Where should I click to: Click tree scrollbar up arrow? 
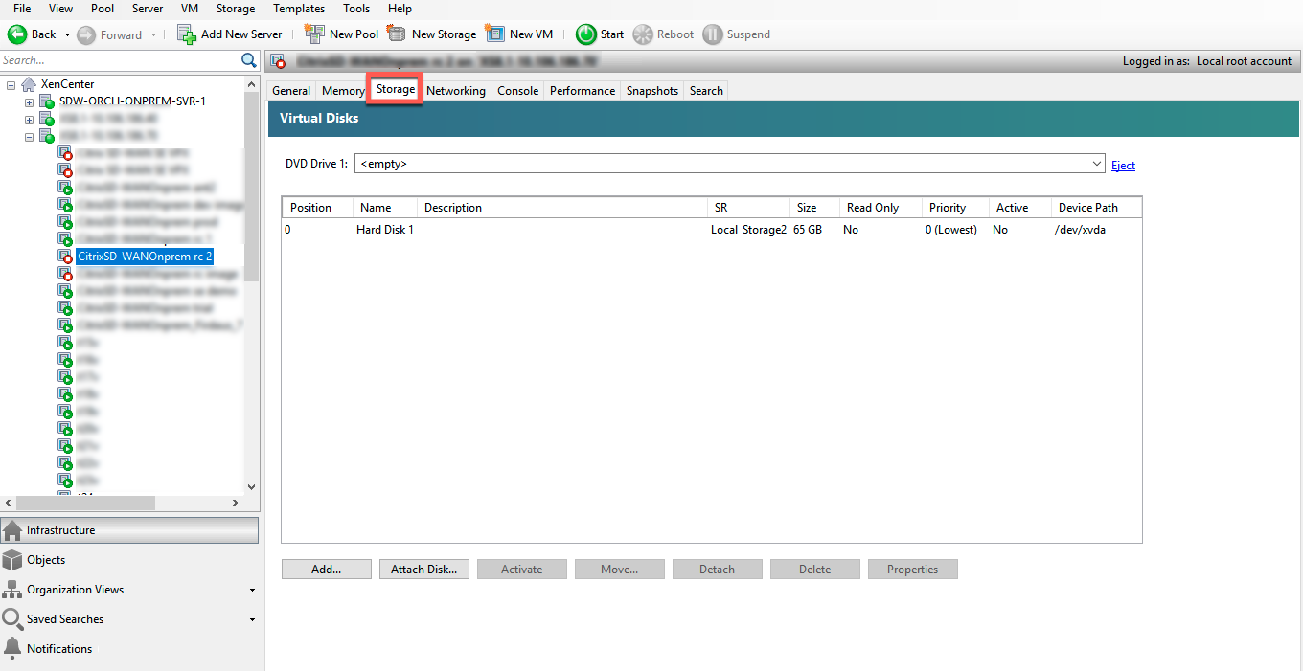[252, 83]
